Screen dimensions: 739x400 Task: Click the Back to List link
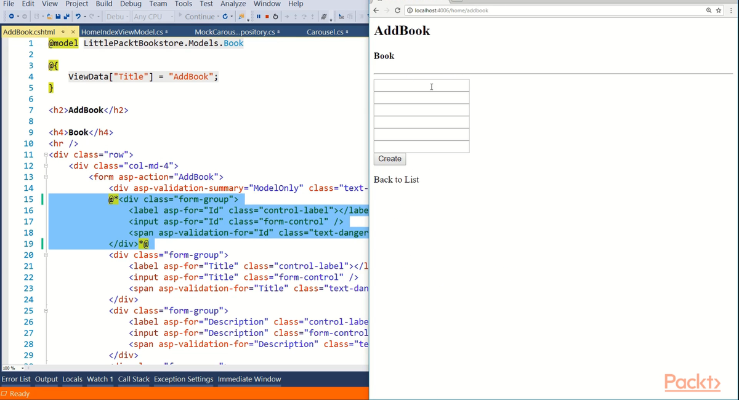(x=396, y=180)
